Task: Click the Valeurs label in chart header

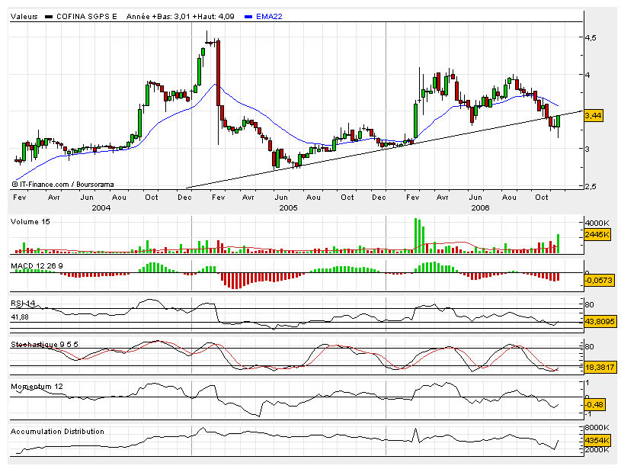Action: 24,17
